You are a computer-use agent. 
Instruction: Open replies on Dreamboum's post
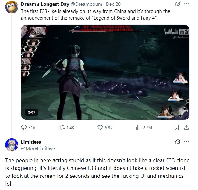coord(28,127)
